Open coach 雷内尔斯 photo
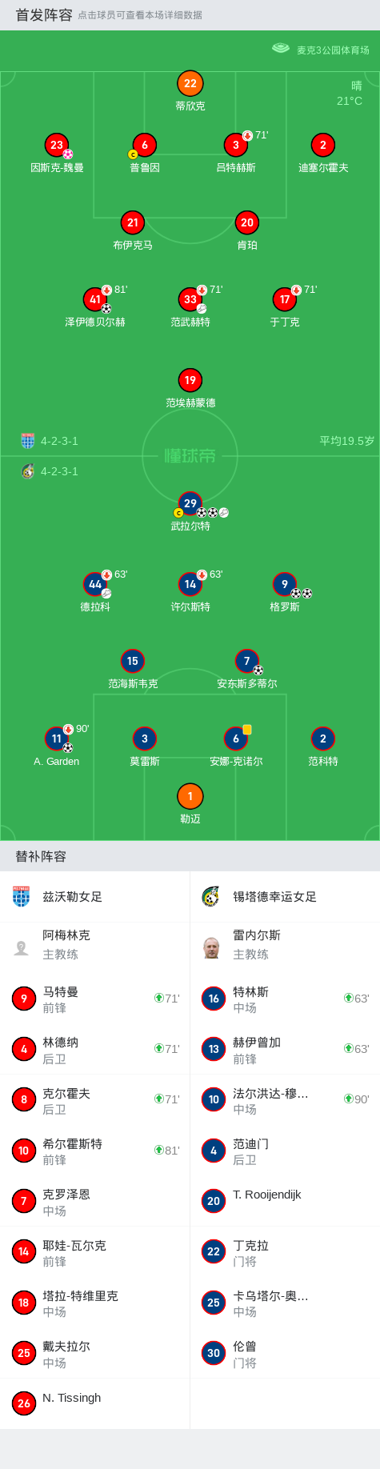This screenshot has width=380, height=1469. click(211, 947)
